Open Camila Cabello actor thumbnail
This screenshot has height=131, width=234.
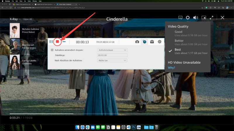[15, 62]
